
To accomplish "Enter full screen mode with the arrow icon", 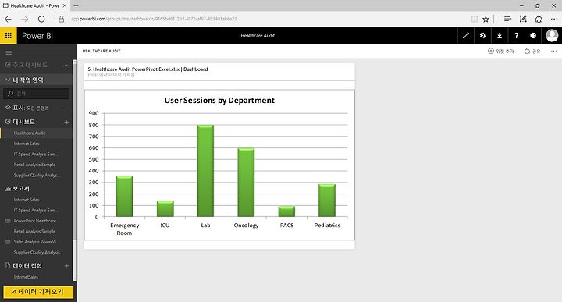I will tap(465, 35).
